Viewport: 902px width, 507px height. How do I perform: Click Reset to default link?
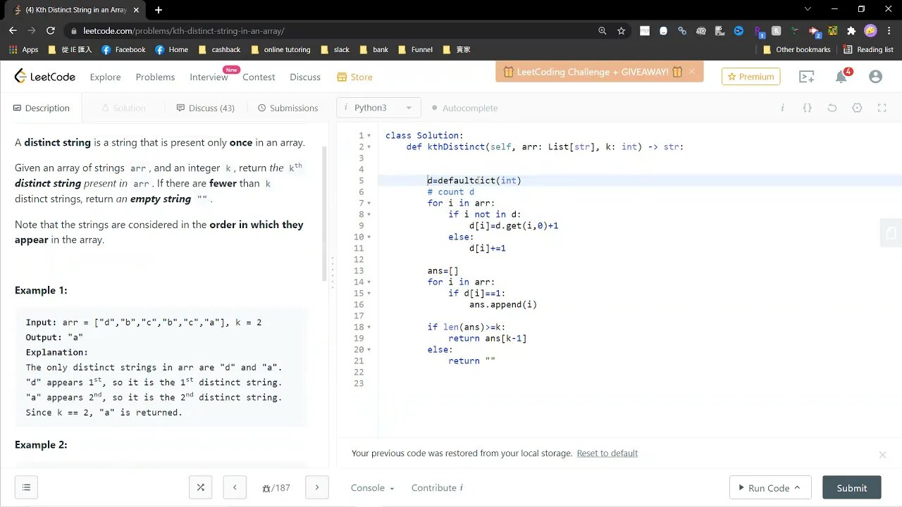pyautogui.click(x=607, y=453)
